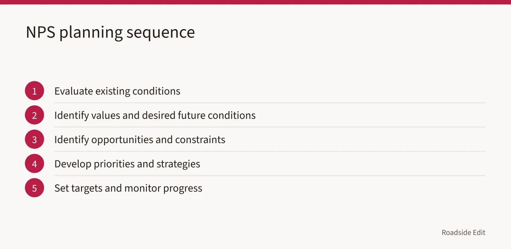
Task: Select the divider line under 'Evaluate existing conditions'
Action: [x=270, y=103]
